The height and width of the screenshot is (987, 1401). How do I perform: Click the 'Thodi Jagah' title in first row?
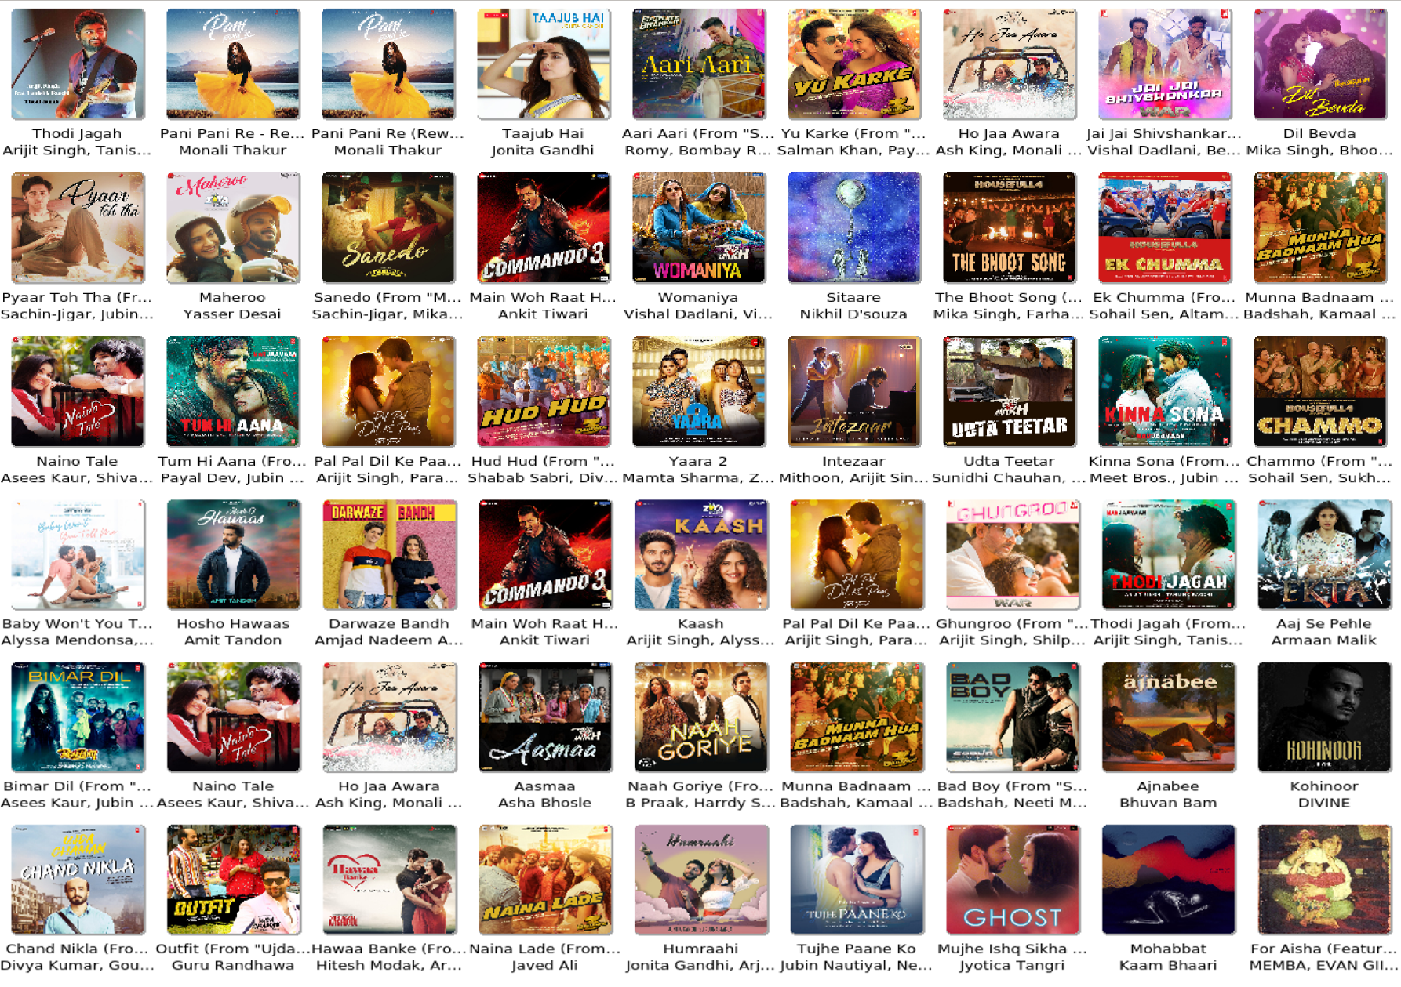pyautogui.click(x=77, y=134)
